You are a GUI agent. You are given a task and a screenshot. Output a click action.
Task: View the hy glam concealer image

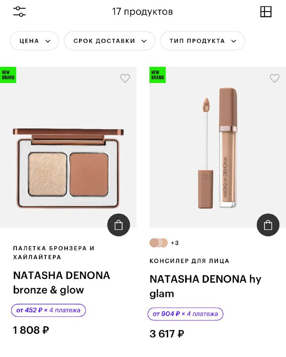point(218,147)
